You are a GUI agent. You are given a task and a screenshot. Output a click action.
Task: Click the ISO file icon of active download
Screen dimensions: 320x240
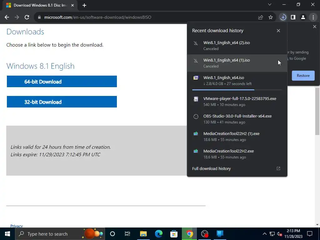pos(196,78)
